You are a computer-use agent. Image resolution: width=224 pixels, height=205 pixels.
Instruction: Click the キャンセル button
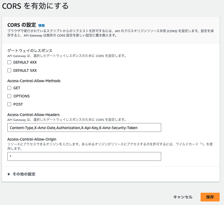[182, 197]
